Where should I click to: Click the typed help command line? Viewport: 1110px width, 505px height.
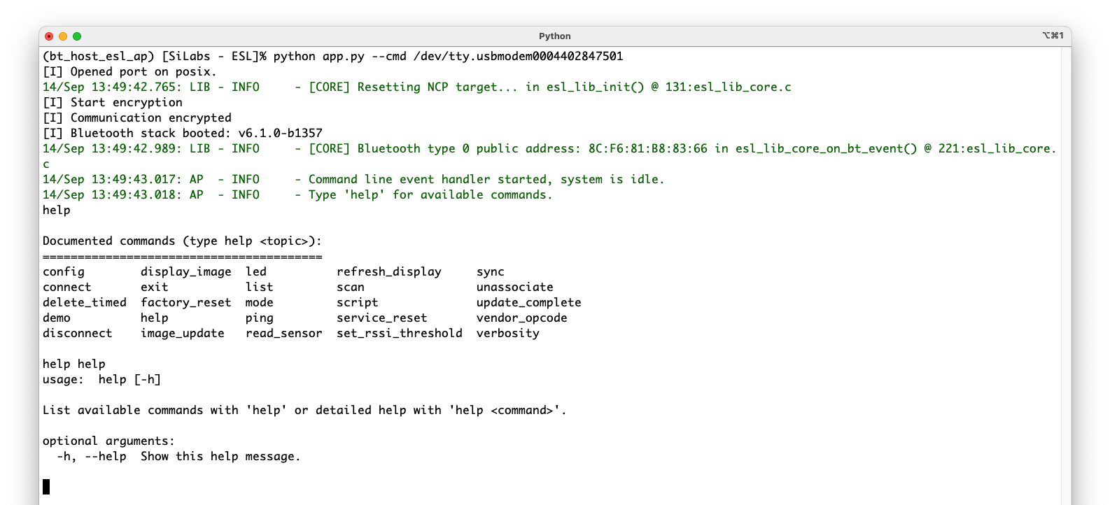(x=56, y=210)
